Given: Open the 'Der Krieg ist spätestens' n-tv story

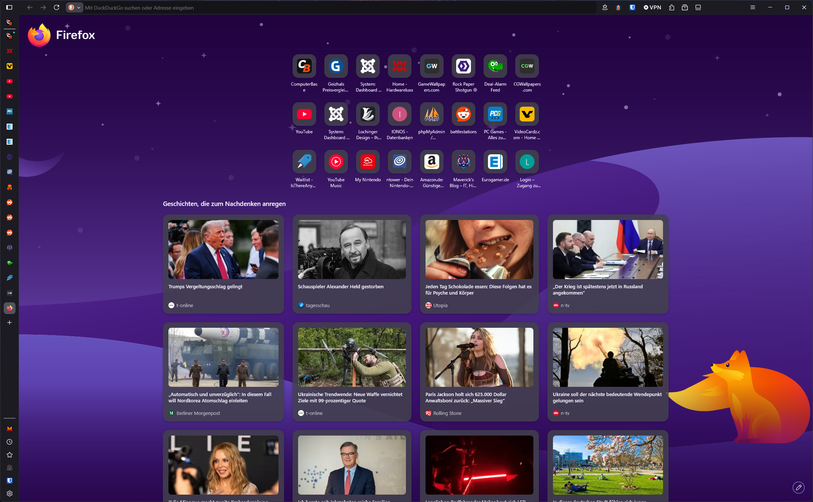Looking at the screenshot, I should 608,264.
